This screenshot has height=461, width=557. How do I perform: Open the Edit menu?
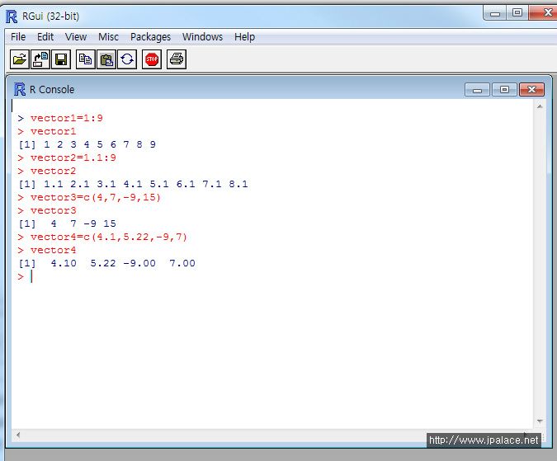click(45, 37)
